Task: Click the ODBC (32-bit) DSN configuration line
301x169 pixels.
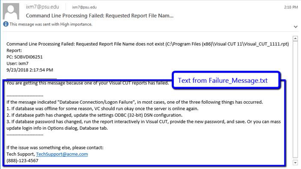Action: pyautogui.click(x=95, y=115)
